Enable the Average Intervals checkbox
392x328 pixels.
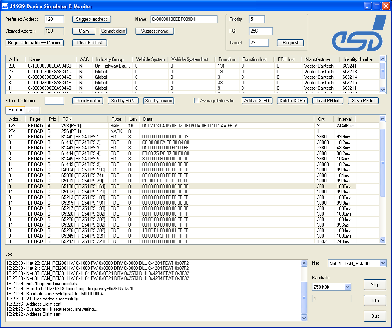coord(197,101)
